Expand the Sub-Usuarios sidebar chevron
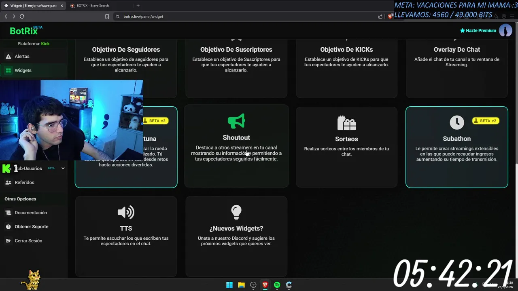Image resolution: width=518 pixels, height=291 pixels. click(x=63, y=168)
